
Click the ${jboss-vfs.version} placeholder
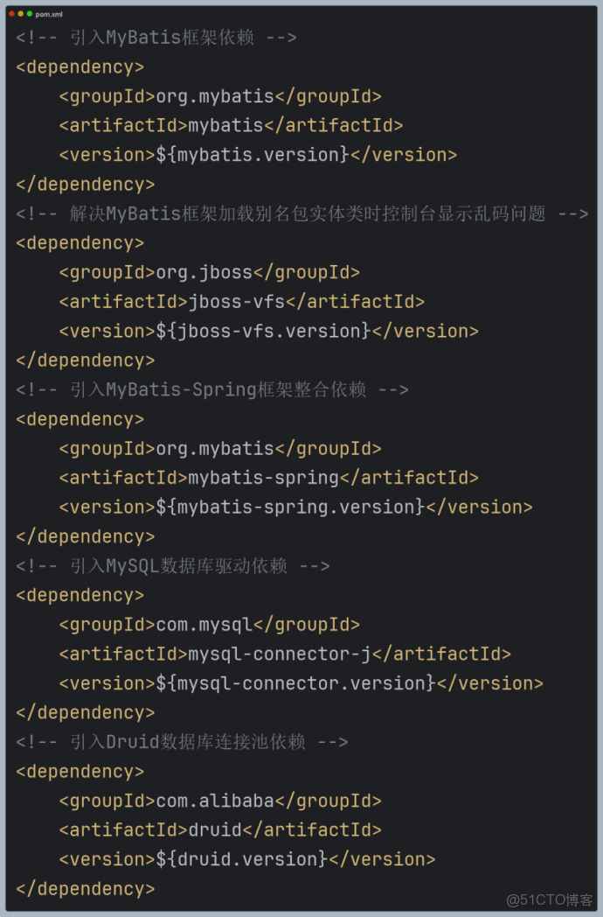[x=263, y=331]
